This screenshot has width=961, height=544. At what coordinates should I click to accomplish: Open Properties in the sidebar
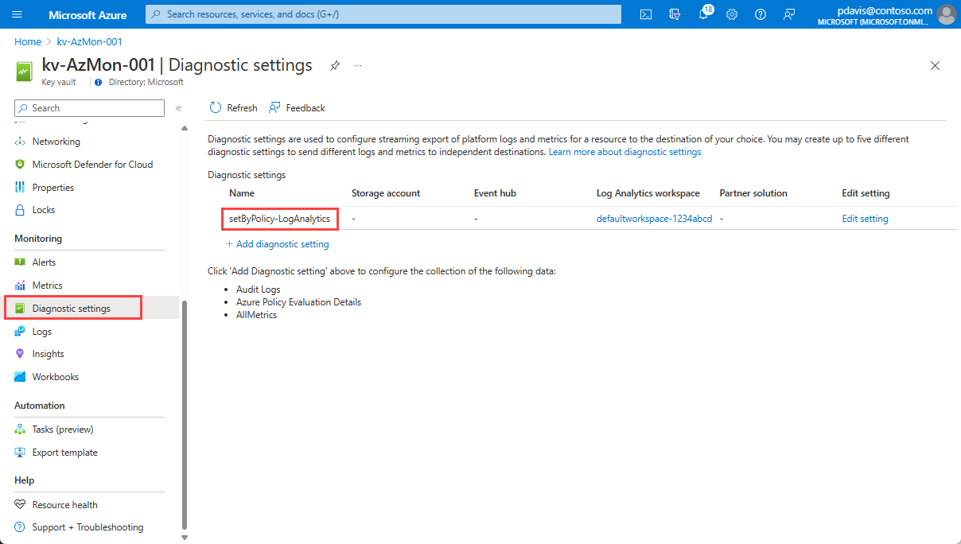click(x=53, y=188)
